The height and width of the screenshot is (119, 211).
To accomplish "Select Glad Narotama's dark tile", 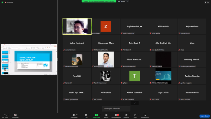I will [164, 59].
